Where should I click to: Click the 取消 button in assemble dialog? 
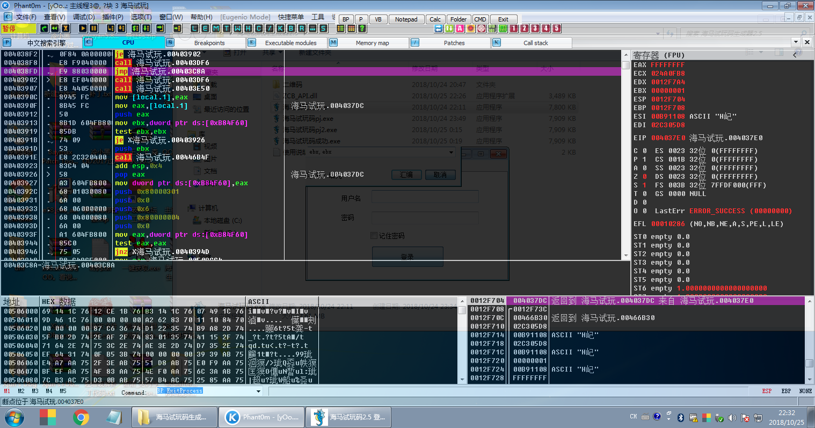440,175
